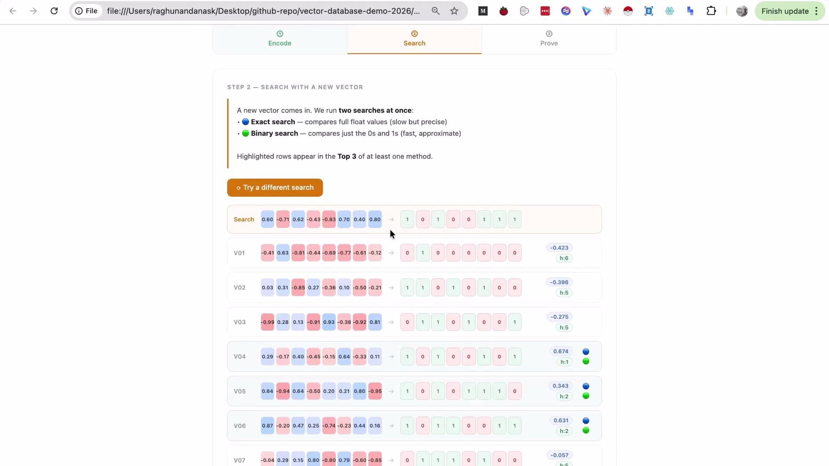Click the 0.343 score on V05 row
The width and height of the screenshot is (829, 466).
[x=560, y=386]
